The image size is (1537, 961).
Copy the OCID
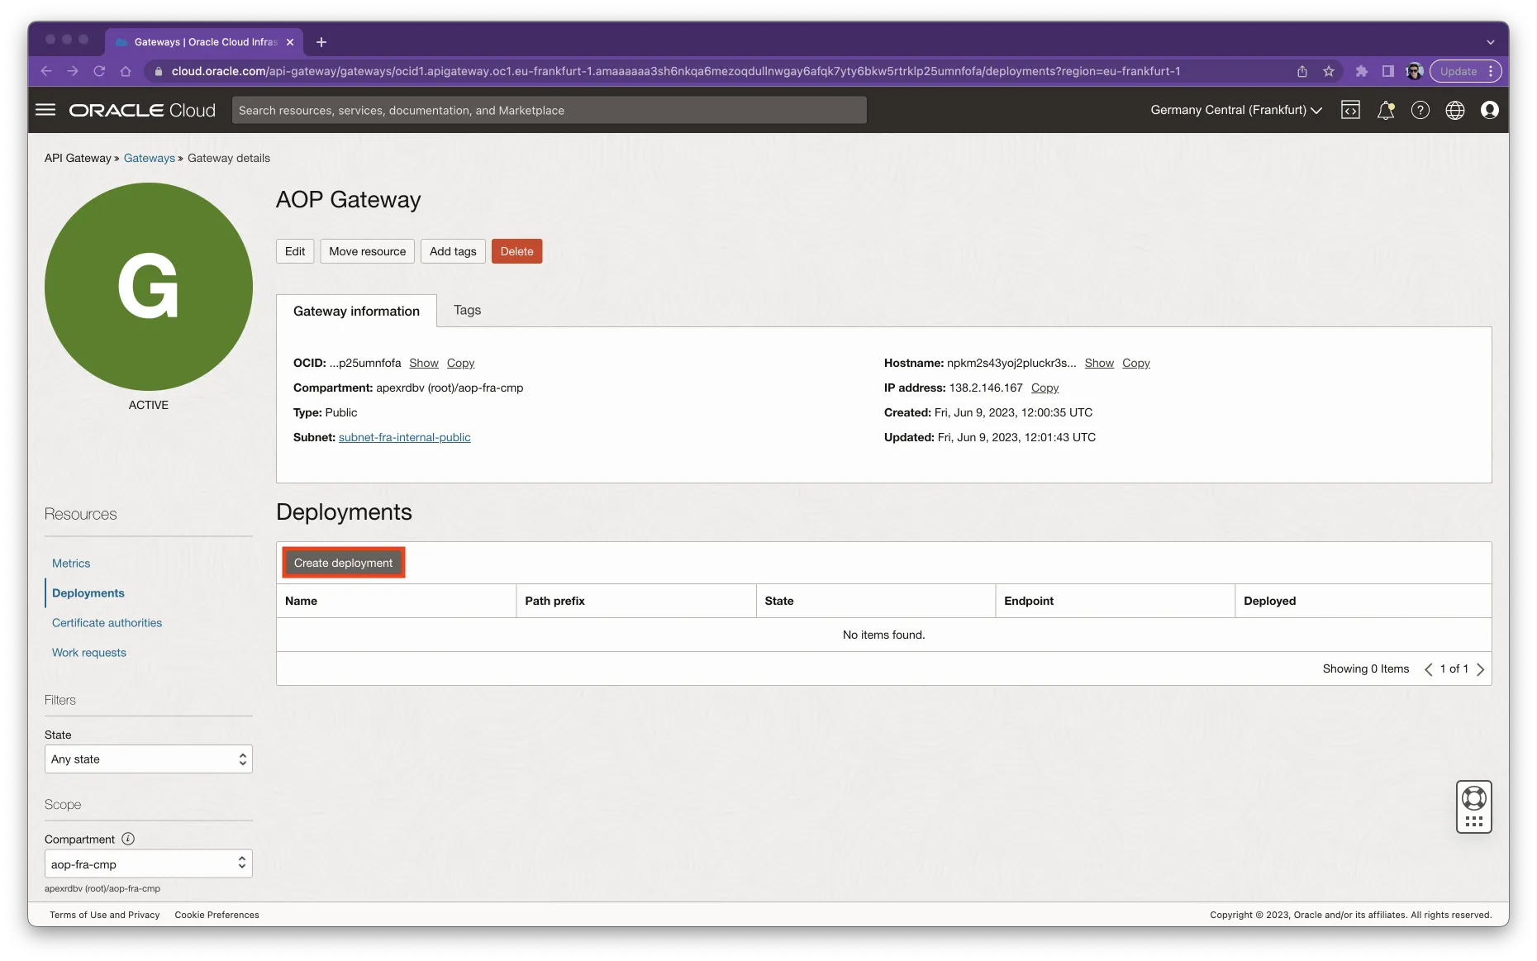pyautogui.click(x=460, y=364)
